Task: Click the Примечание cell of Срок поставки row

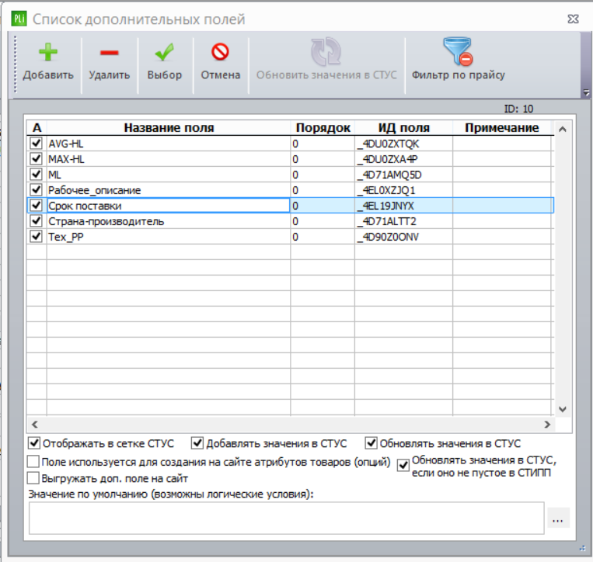Action: pos(502,206)
